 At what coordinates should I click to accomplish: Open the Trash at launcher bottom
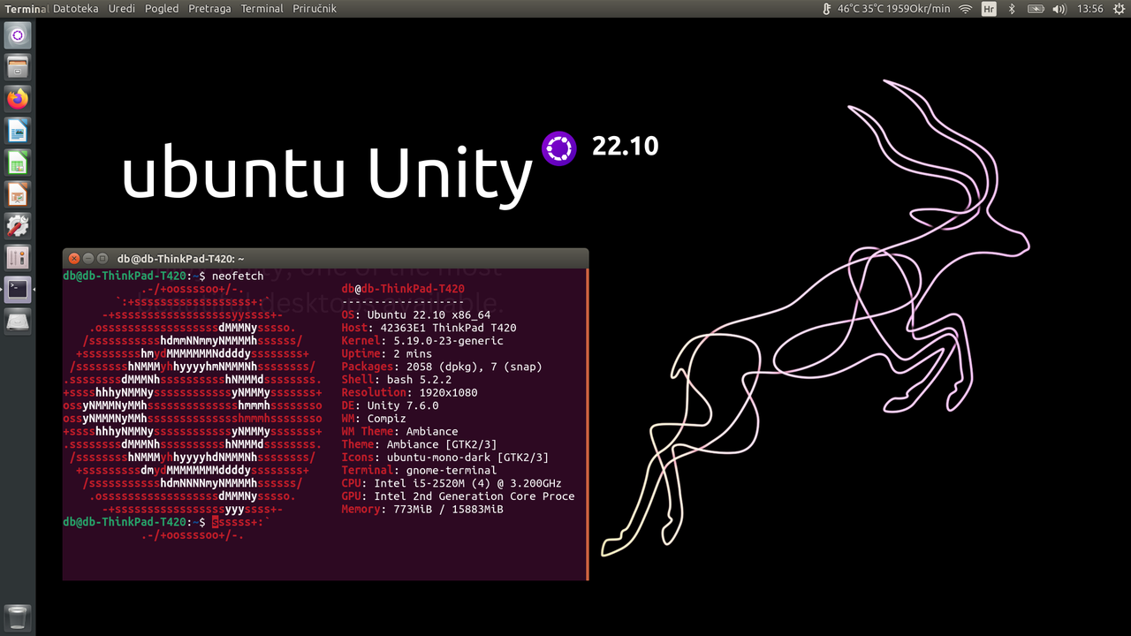point(18,617)
